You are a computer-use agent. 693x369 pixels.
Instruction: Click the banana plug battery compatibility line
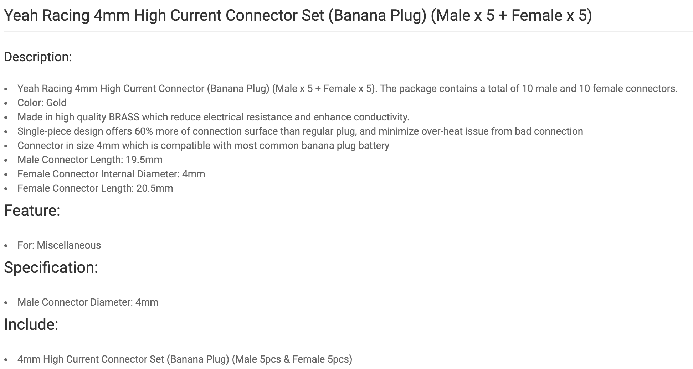[203, 145]
